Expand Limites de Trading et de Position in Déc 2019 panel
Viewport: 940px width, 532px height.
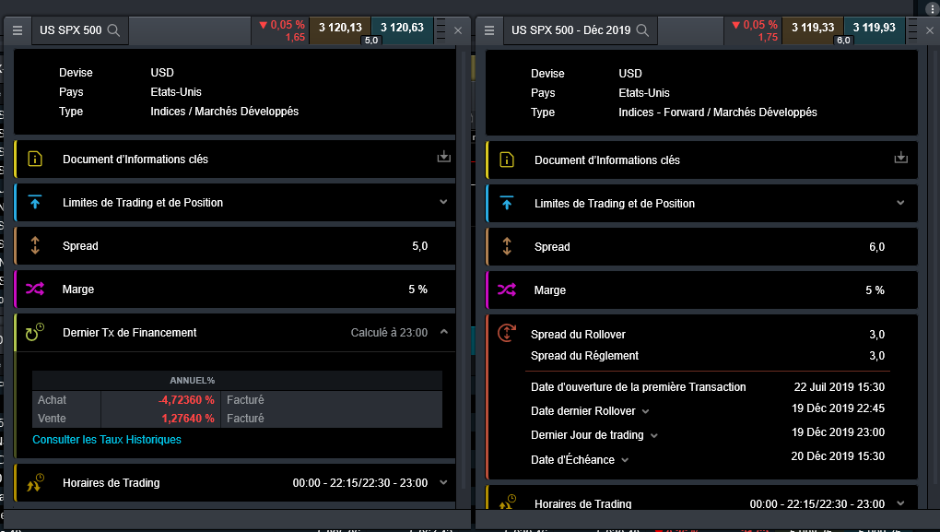900,203
